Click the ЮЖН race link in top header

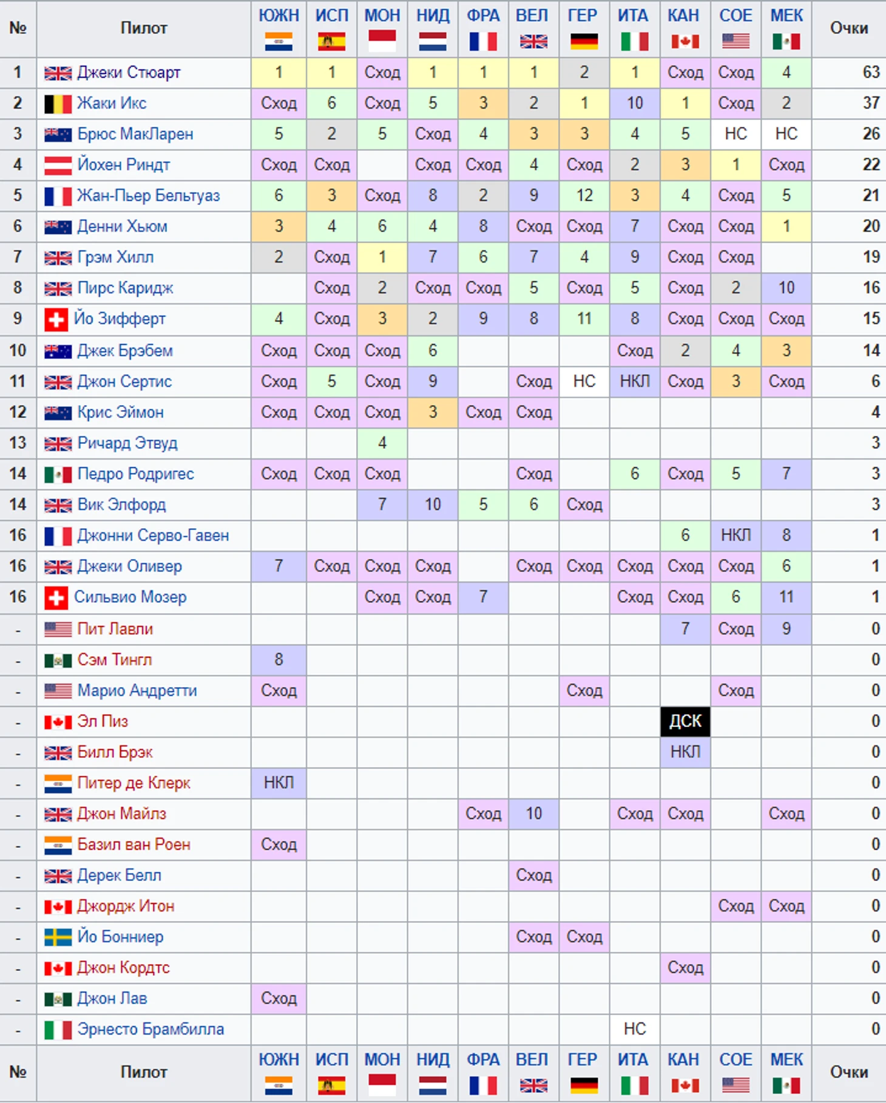point(279,16)
